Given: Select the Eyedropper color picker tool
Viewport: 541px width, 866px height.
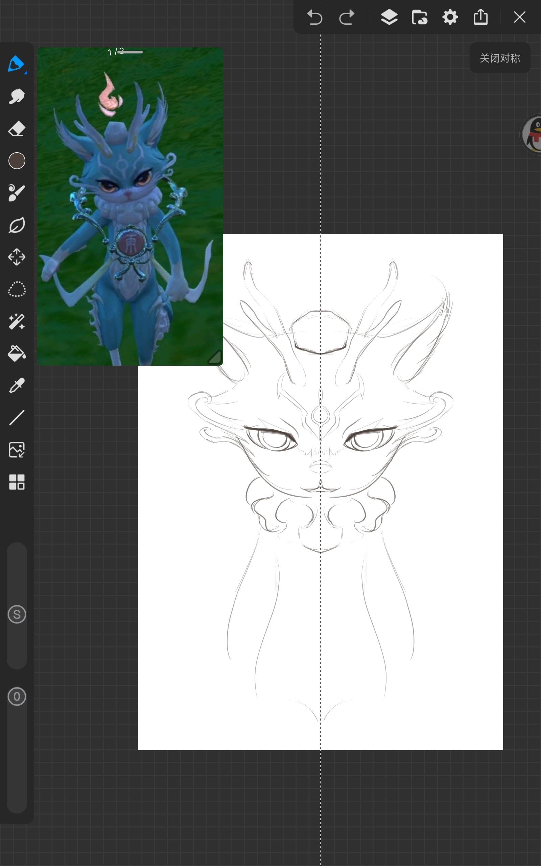Looking at the screenshot, I should coord(17,386).
